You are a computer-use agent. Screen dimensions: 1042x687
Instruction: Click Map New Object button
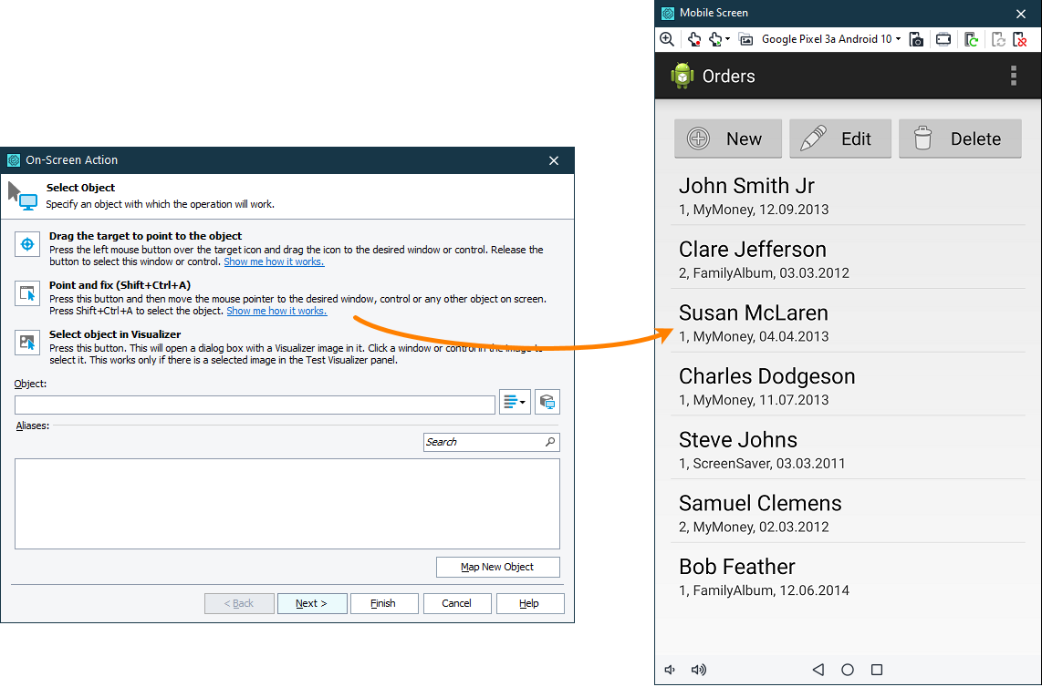(x=498, y=567)
